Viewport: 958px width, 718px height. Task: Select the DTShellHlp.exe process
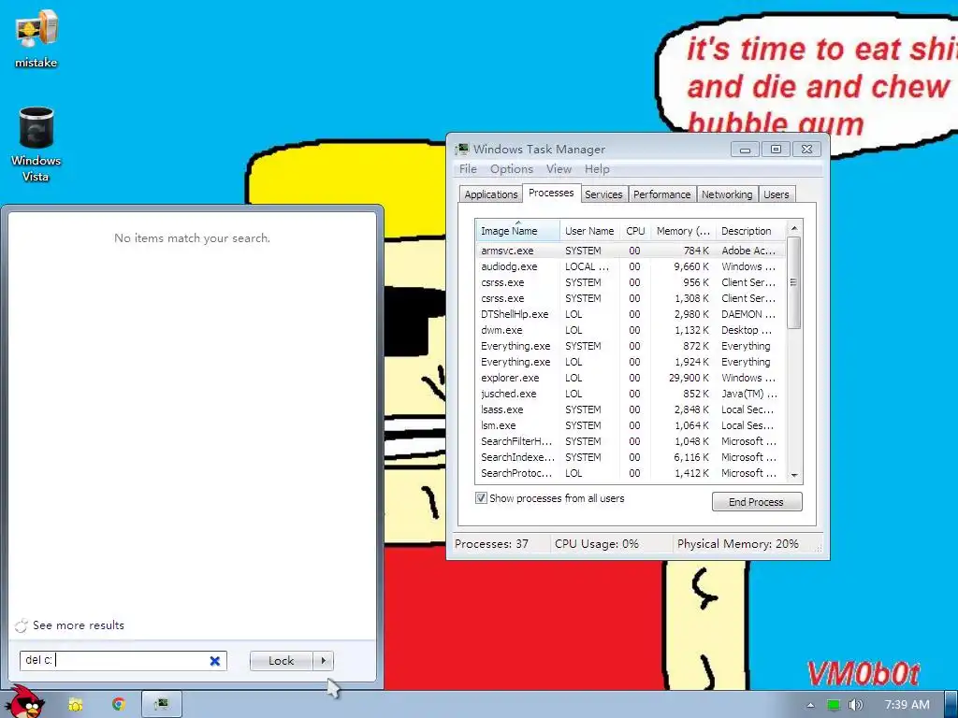coord(631,314)
